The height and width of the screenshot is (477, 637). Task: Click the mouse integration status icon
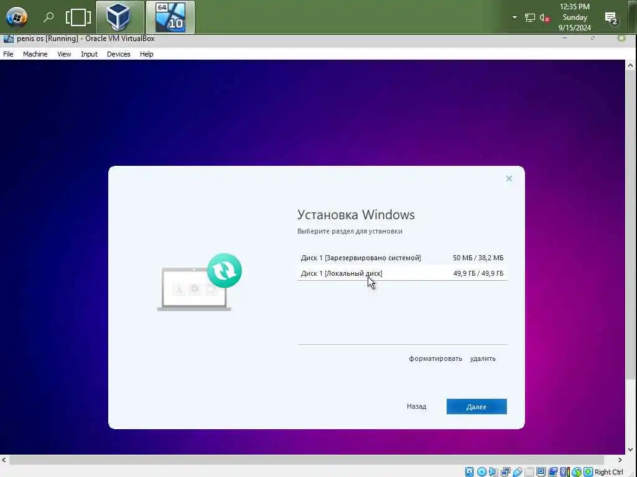[x=576, y=472]
